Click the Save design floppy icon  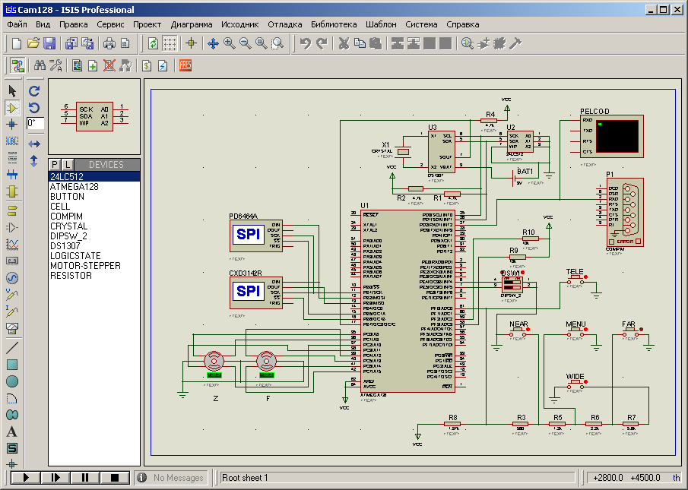(x=49, y=43)
